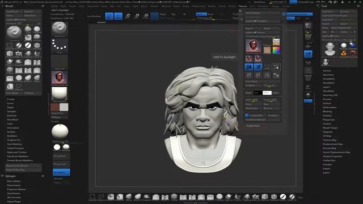Toggle the Live Boolean button
The height and width of the screenshot is (204, 363).
[x=94, y=16]
